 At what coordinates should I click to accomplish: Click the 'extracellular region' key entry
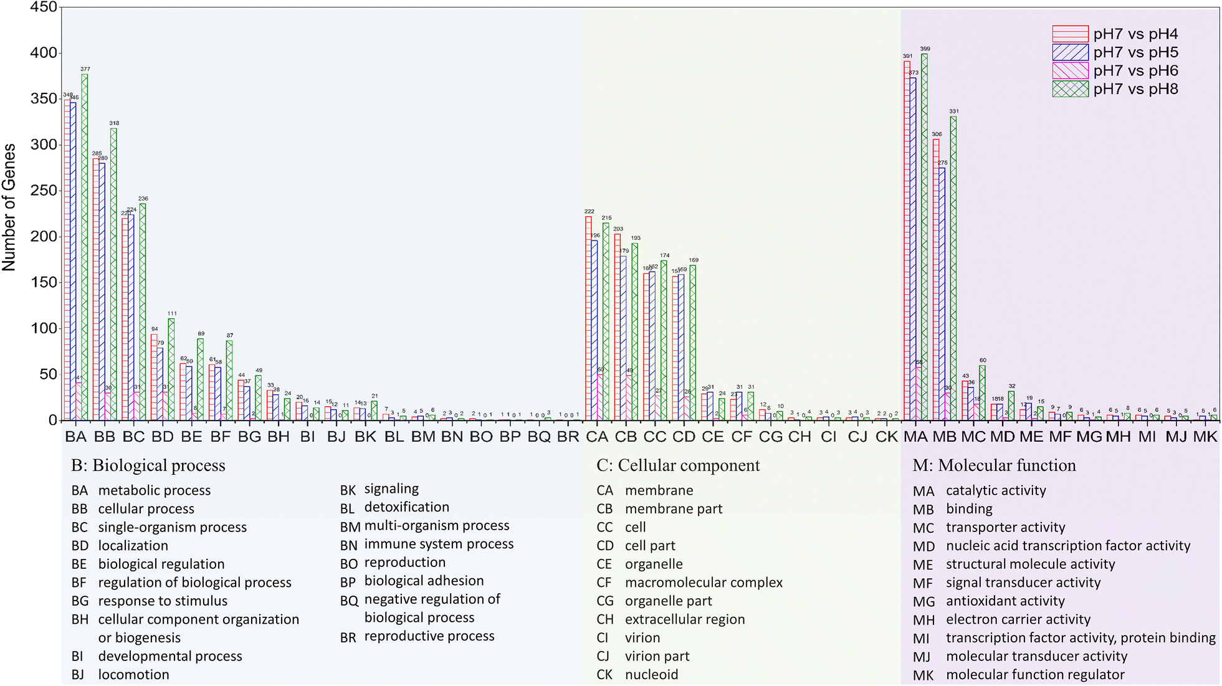(685, 620)
